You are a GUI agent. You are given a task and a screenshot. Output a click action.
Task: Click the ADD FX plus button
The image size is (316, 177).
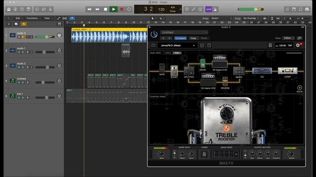300,88
